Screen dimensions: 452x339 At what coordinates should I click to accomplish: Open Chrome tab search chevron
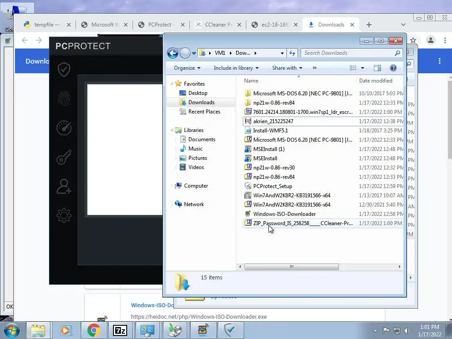(403, 25)
